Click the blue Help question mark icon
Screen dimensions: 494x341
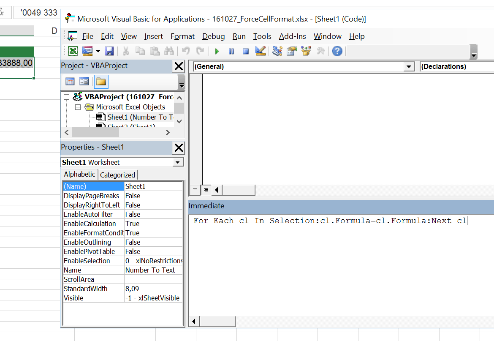[337, 51]
